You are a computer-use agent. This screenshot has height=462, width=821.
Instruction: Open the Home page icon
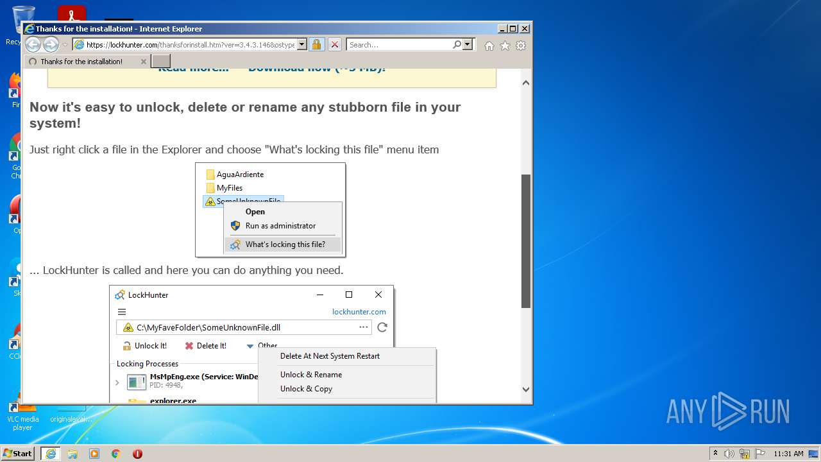coord(489,46)
